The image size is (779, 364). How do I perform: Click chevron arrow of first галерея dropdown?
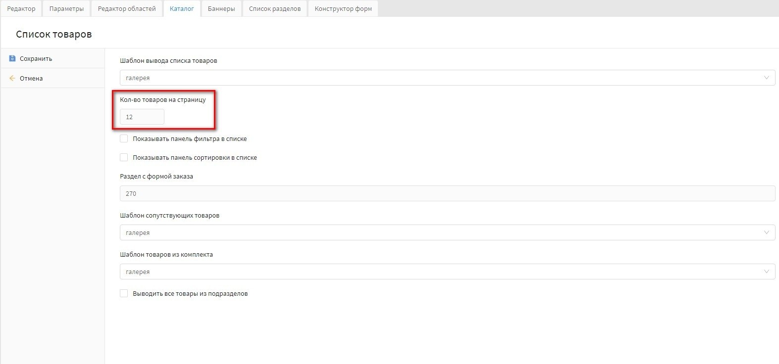[766, 78]
